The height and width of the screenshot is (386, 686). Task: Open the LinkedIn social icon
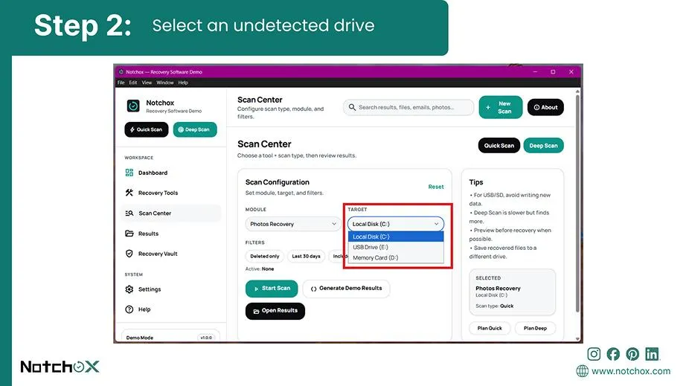652,354
